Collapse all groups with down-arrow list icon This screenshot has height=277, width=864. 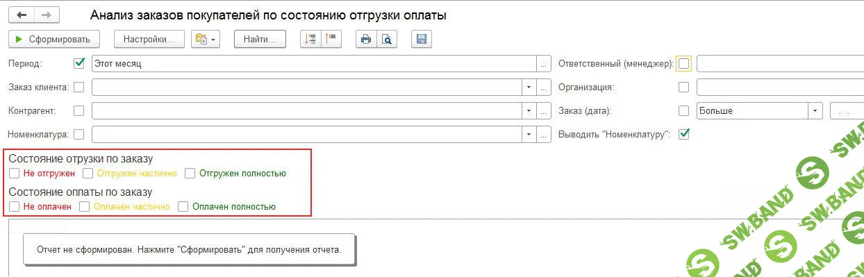pos(310,39)
